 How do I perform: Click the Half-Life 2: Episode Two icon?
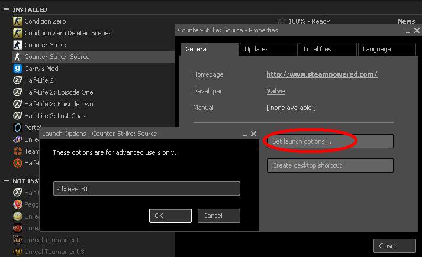click(x=18, y=104)
